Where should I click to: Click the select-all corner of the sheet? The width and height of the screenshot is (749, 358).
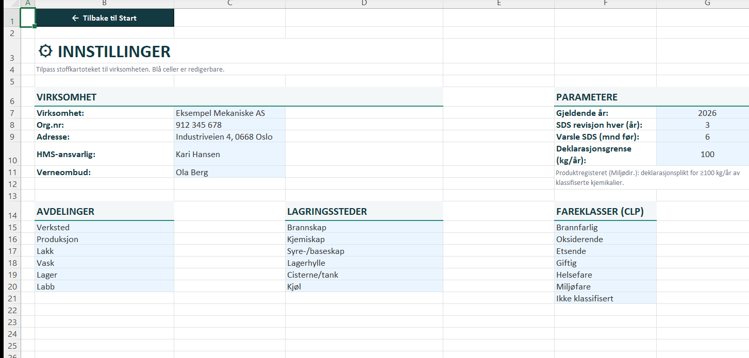(10, 4)
